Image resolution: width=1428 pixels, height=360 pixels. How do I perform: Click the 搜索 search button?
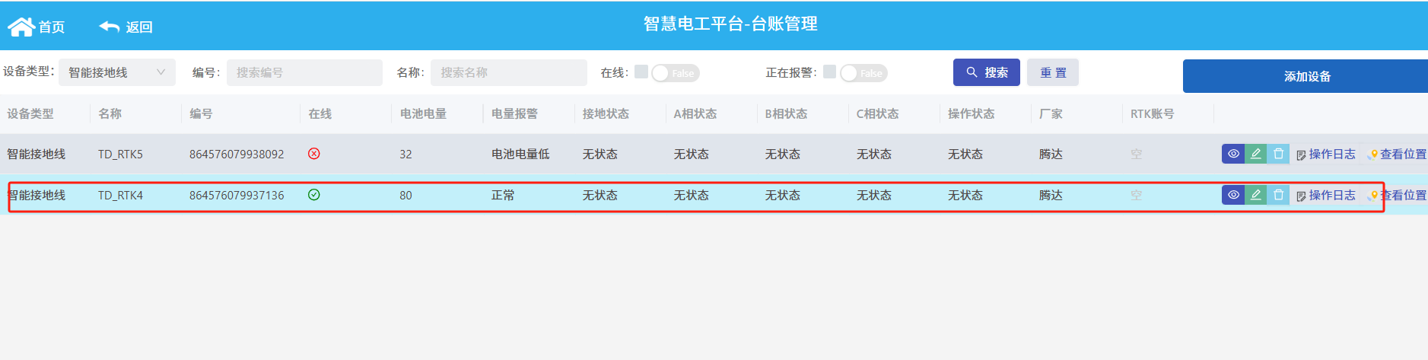pyautogui.click(x=987, y=72)
